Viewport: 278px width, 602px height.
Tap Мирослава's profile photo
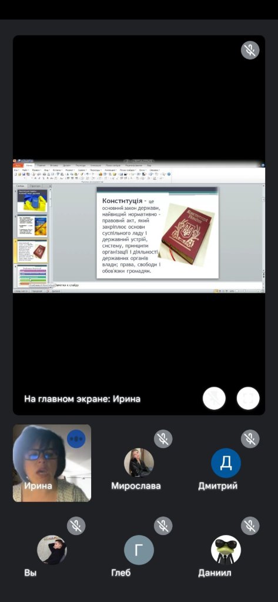[139, 463]
